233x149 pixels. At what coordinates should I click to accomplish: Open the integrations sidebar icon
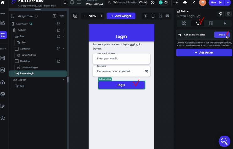point(3,82)
